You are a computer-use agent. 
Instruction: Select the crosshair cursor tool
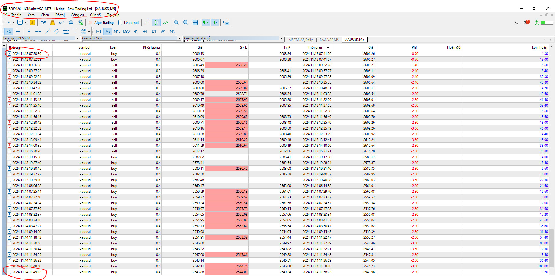click(18, 32)
